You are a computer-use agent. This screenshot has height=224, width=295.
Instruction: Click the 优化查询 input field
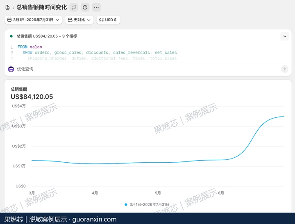148,69
